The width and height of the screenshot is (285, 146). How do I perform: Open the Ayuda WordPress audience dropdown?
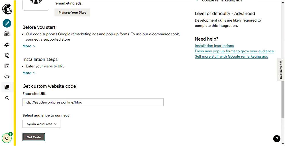pyautogui.click(x=41, y=124)
